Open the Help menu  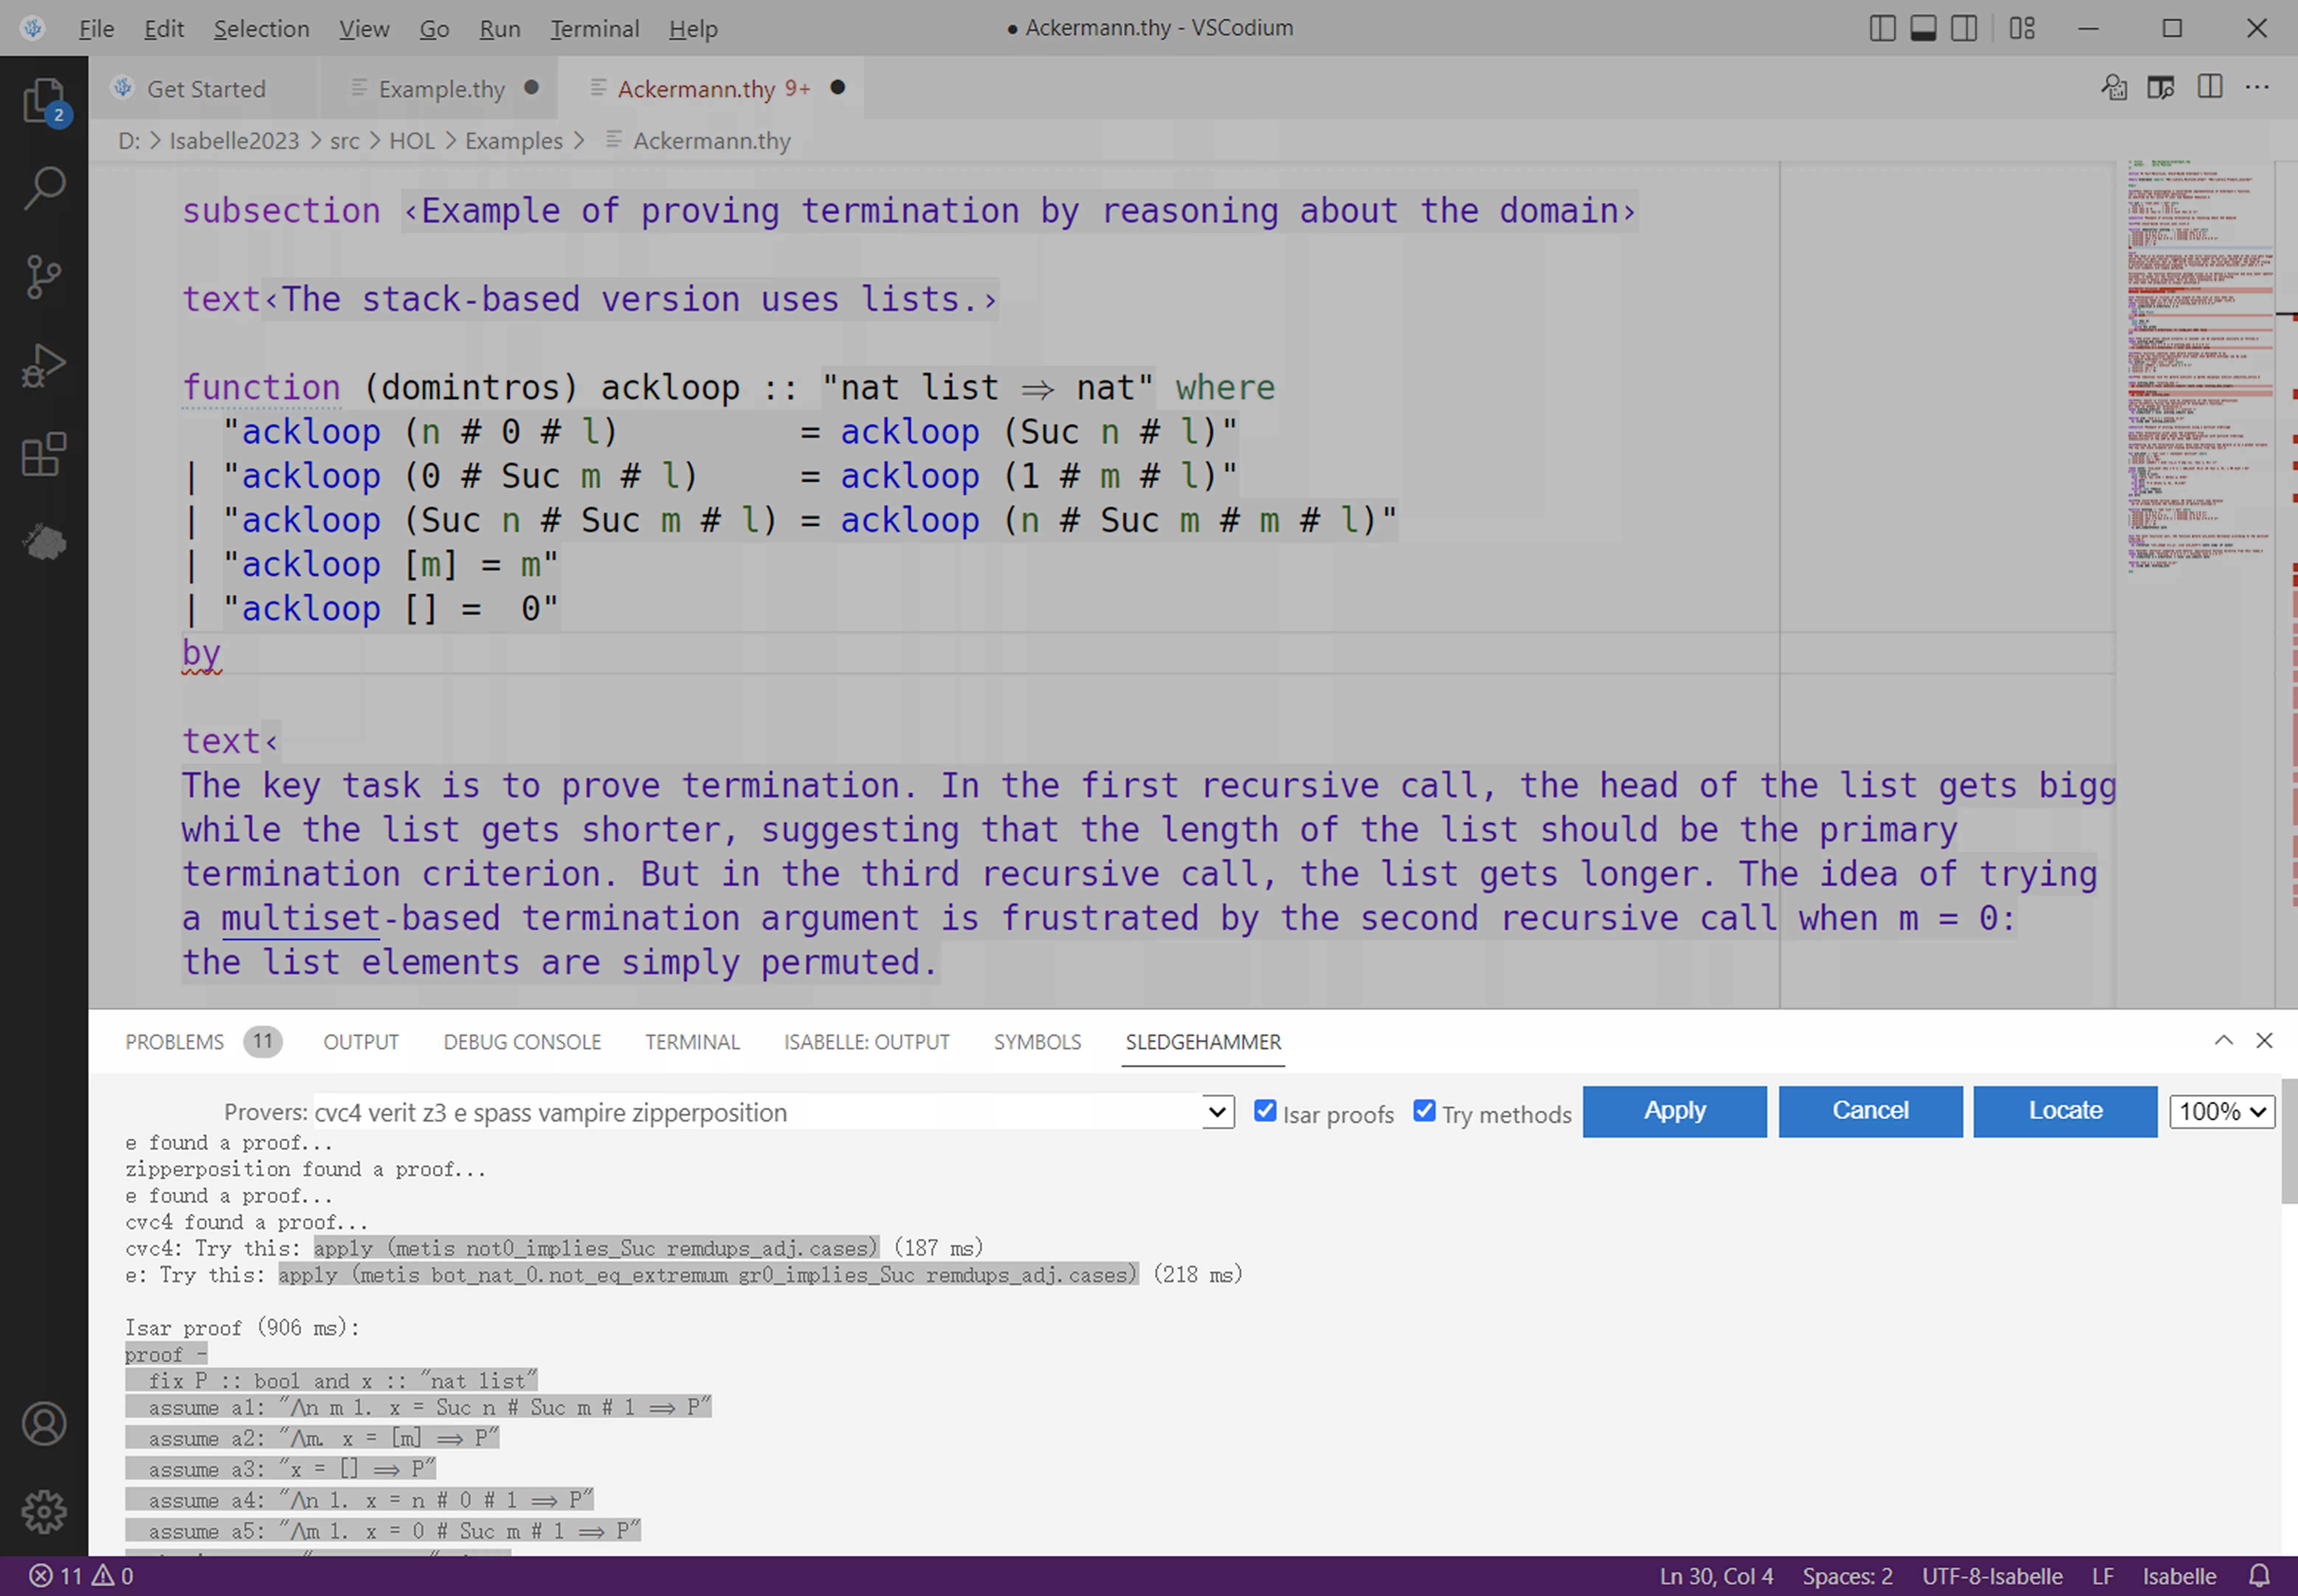[693, 29]
